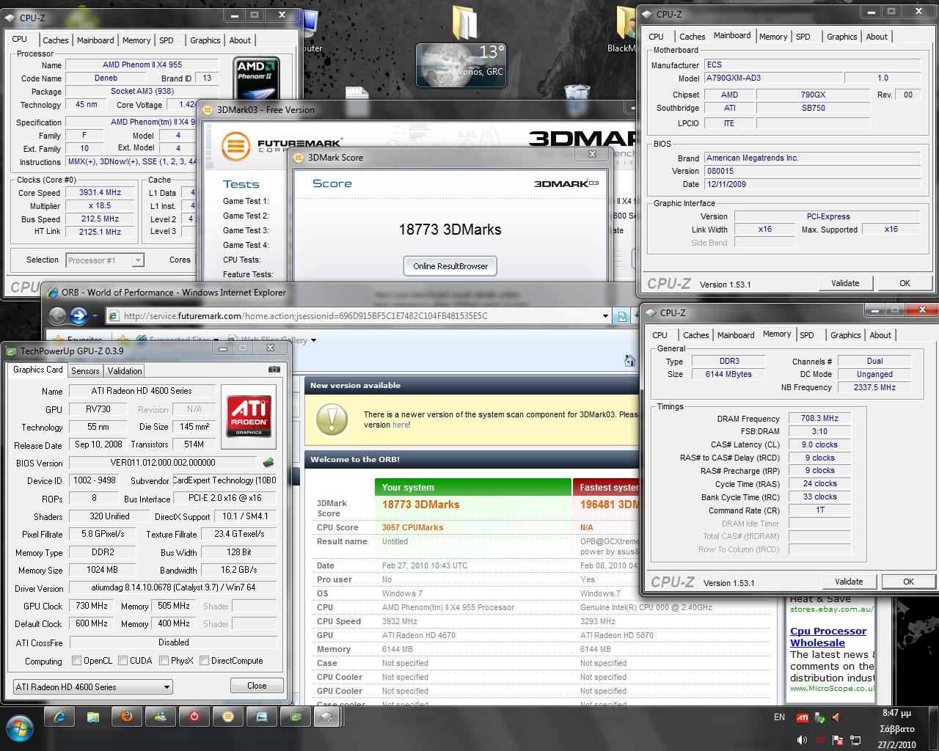The width and height of the screenshot is (939, 751).
Task: Open the SPD tab in the Mainboard CPU-Z window
Action: click(803, 37)
